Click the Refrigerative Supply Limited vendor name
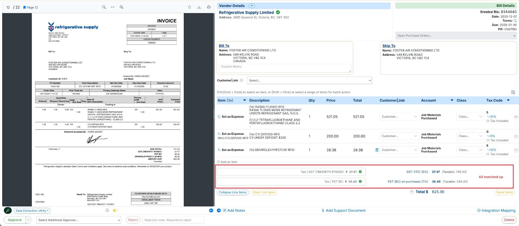 [x=247, y=13]
